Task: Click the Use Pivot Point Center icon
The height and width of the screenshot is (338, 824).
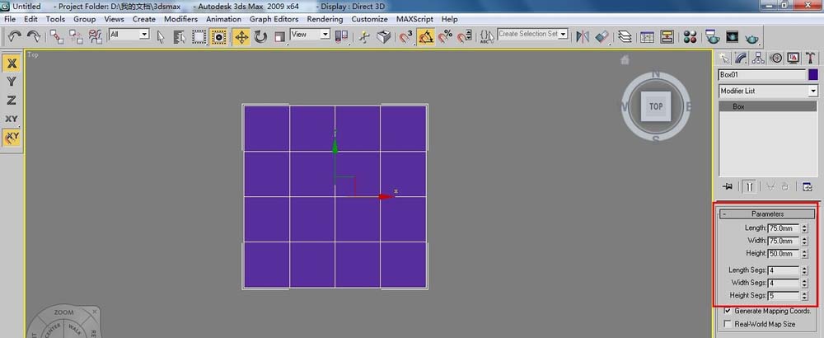Action: point(342,36)
